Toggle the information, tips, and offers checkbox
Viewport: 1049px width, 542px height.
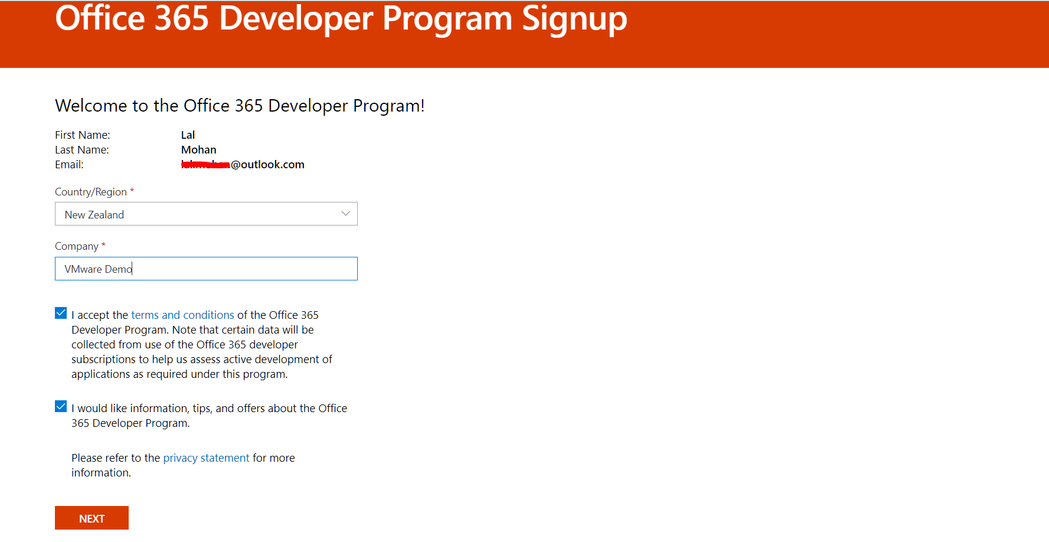coord(61,407)
